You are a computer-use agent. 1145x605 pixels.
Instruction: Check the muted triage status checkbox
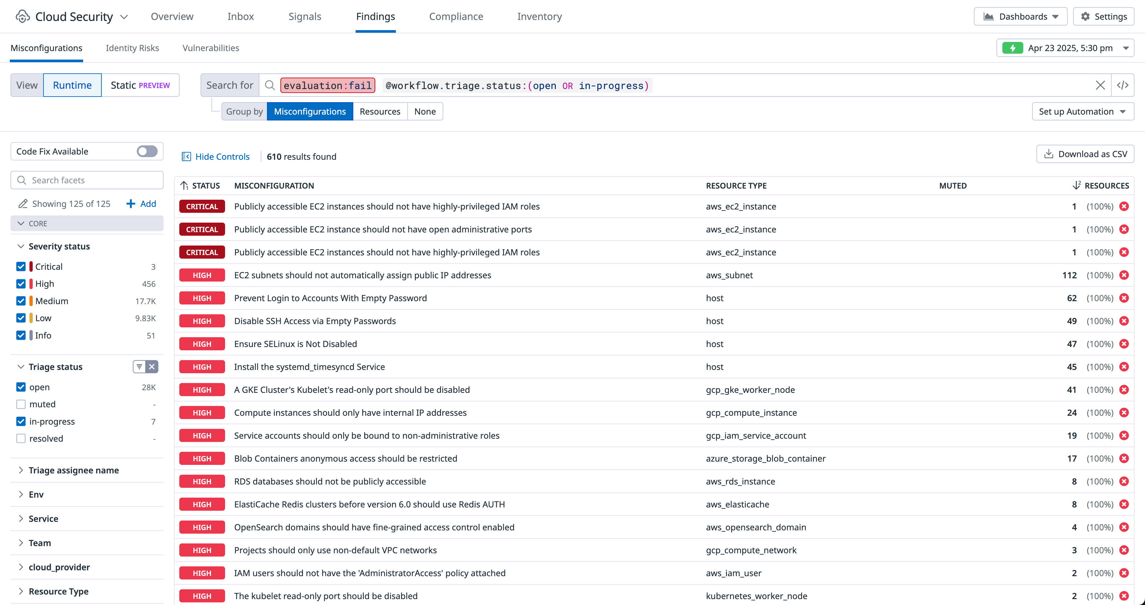pos(21,404)
